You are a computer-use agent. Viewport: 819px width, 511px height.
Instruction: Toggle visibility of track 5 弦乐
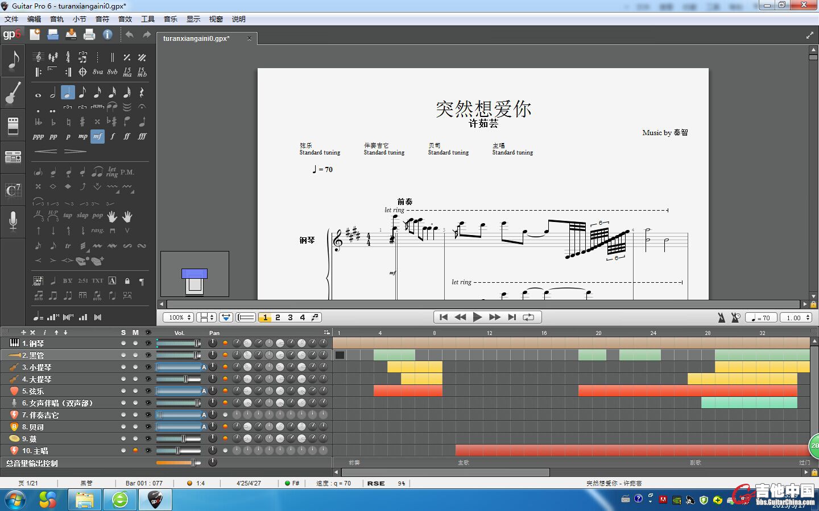tap(148, 391)
